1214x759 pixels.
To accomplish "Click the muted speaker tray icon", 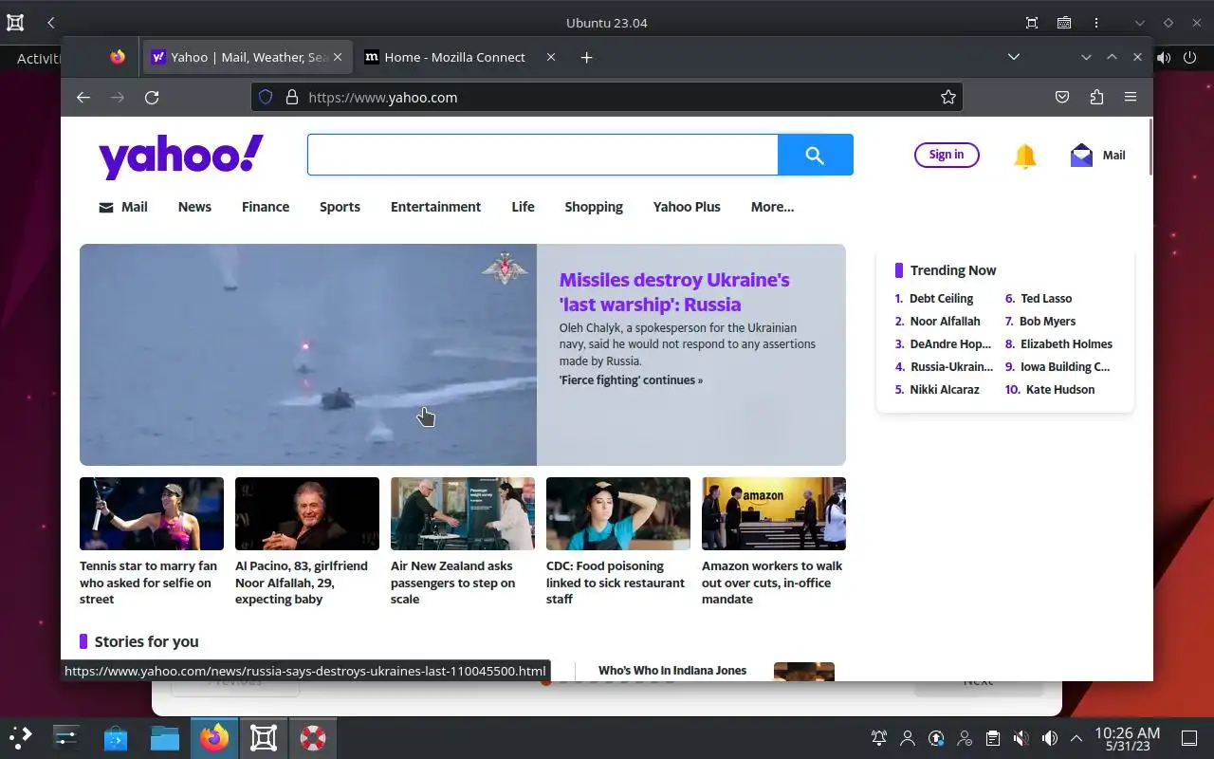I will [x=1021, y=738].
